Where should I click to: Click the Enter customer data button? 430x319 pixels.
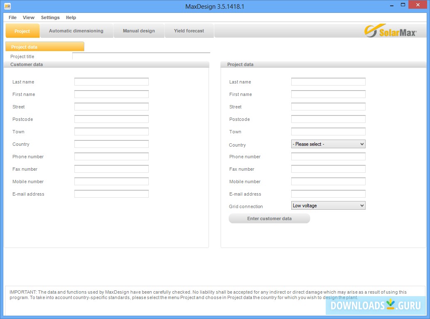coord(269,218)
